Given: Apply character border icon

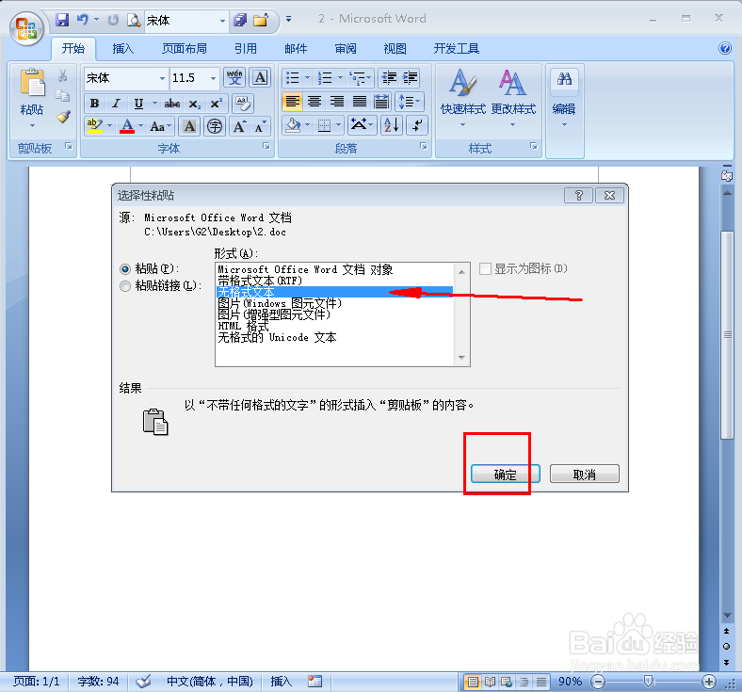Looking at the screenshot, I should (260, 77).
